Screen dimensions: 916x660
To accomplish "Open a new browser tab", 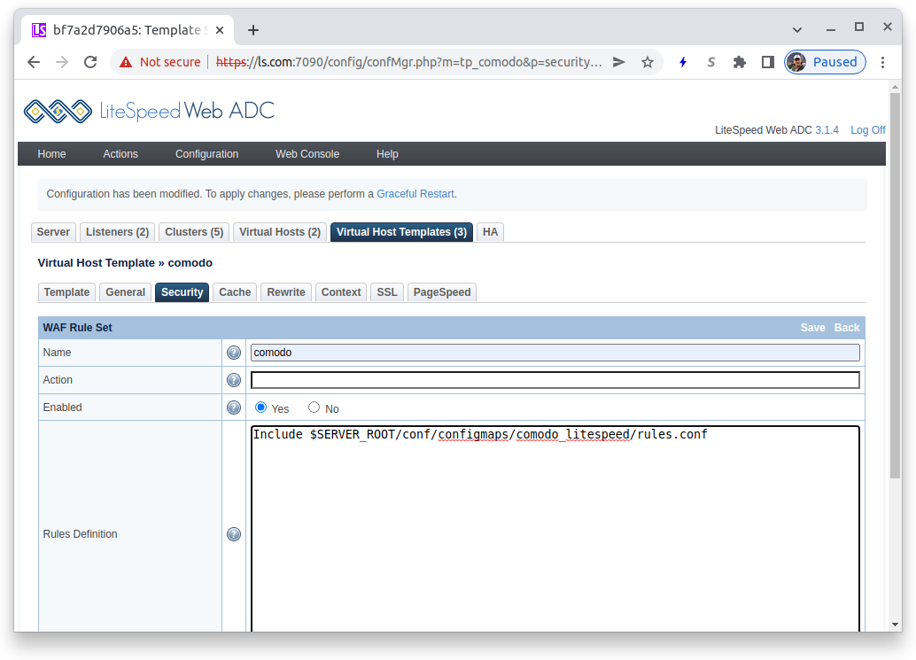I will point(253,30).
